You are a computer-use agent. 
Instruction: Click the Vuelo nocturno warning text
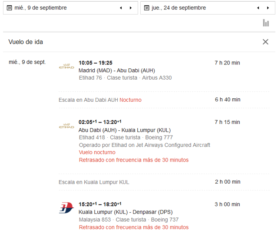point(97,152)
